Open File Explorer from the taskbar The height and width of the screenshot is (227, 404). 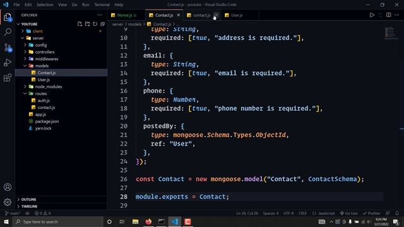[135, 221]
